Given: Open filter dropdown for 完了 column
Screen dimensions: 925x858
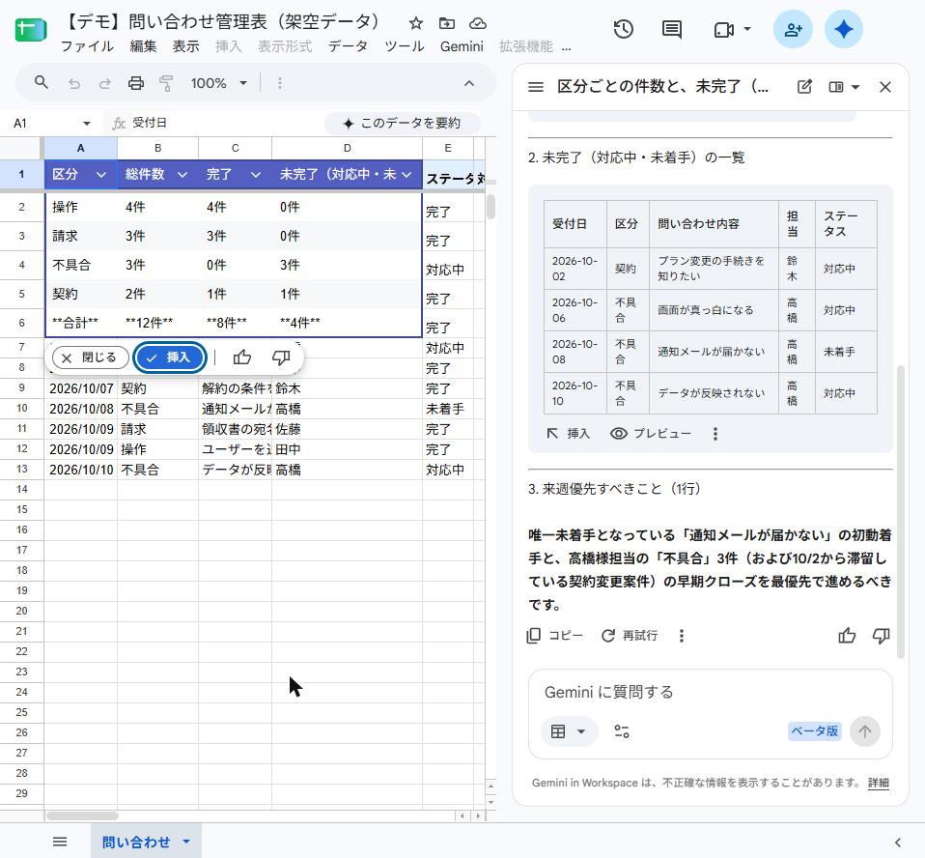Looking at the screenshot, I should coord(256,175).
